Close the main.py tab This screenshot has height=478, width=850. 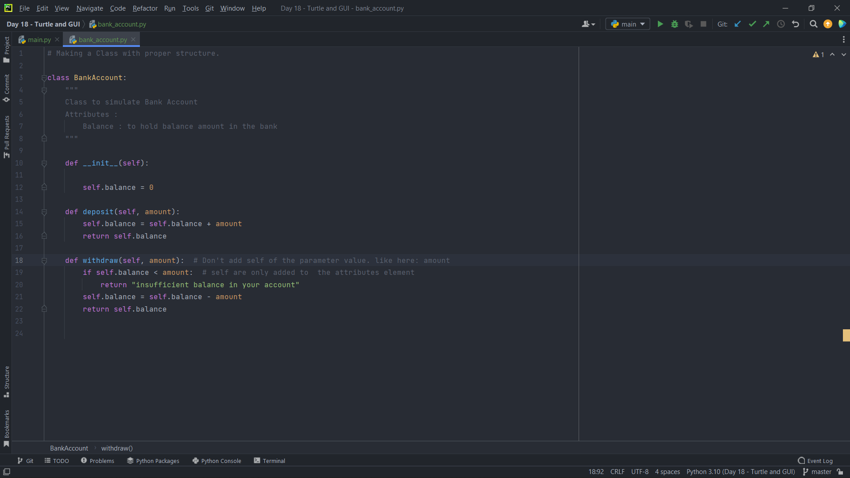57,39
